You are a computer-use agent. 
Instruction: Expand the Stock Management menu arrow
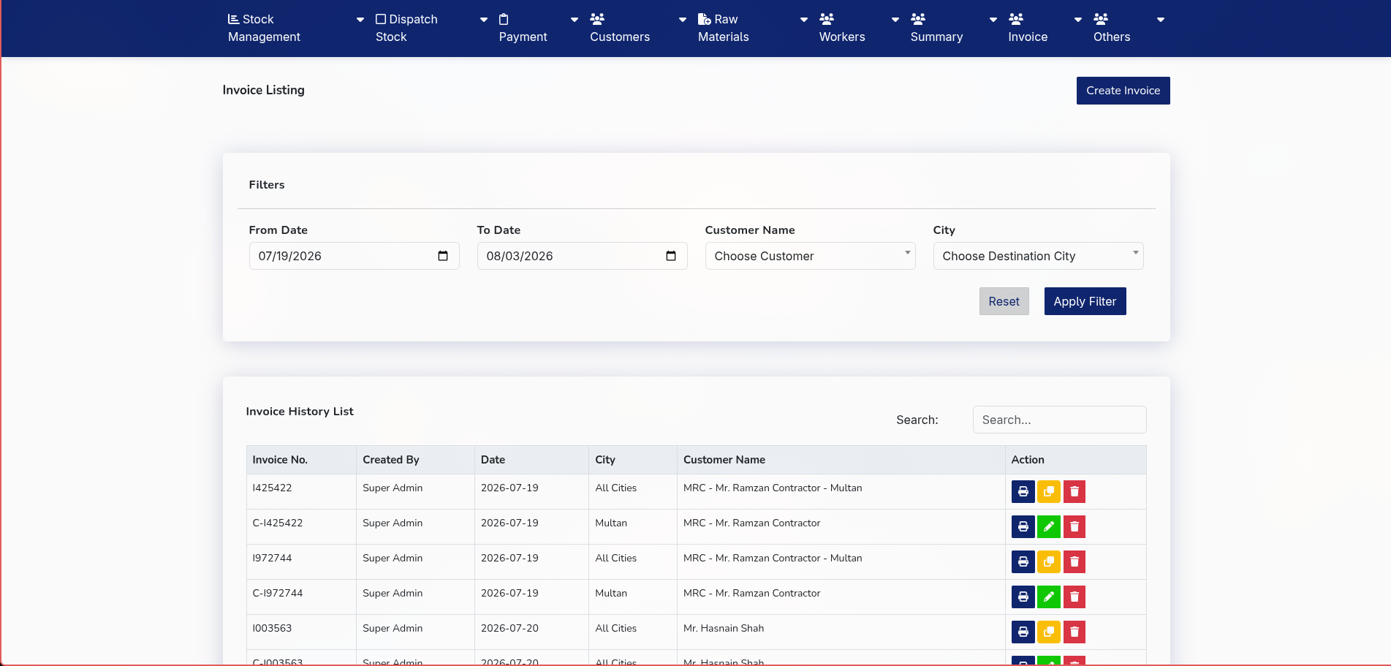pyautogui.click(x=360, y=20)
